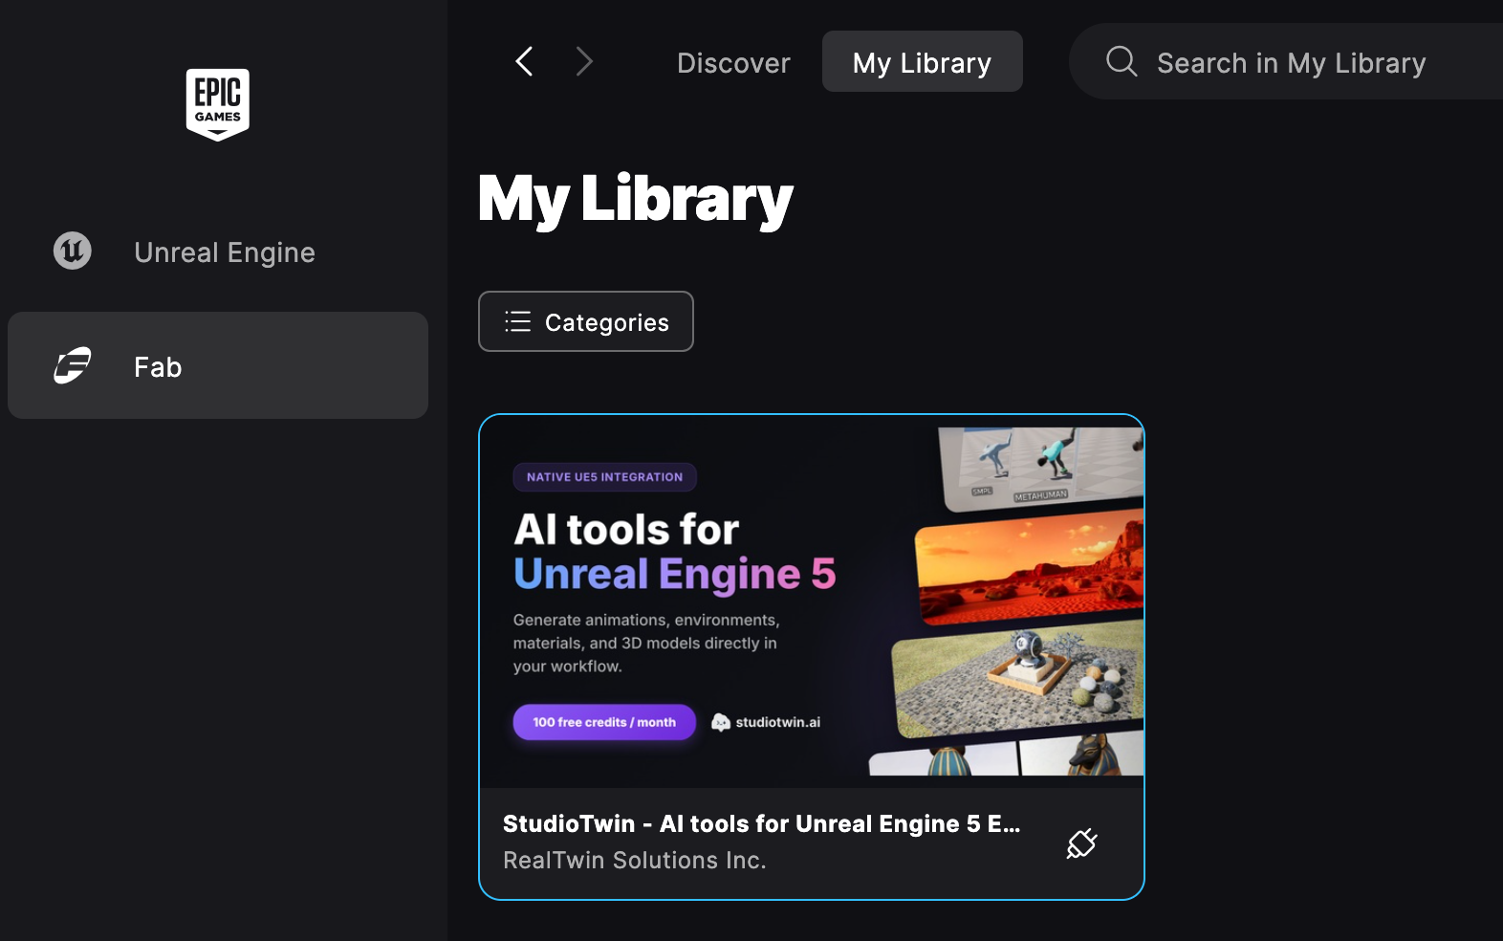This screenshot has width=1503, height=941.
Task: Click the Unreal Engine sidebar icon
Action: (72, 252)
